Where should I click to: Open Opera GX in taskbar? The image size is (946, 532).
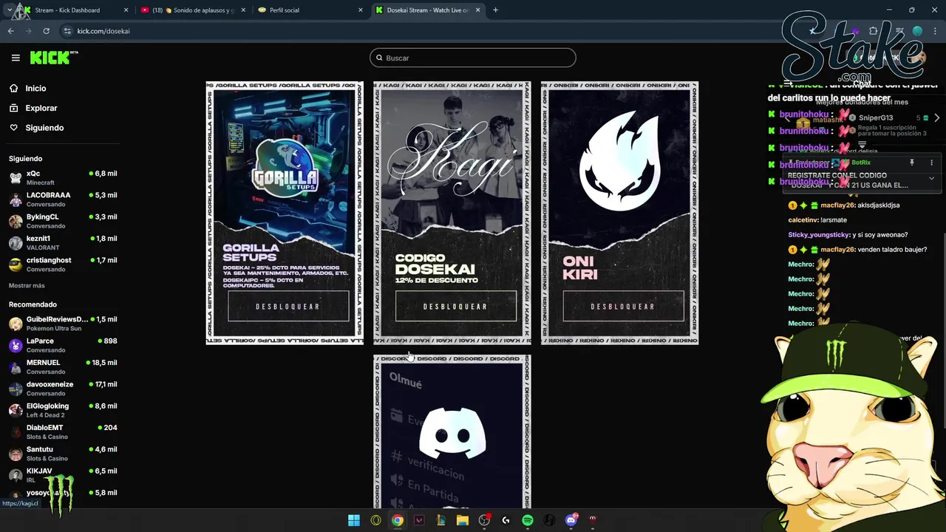coord(375,520)
